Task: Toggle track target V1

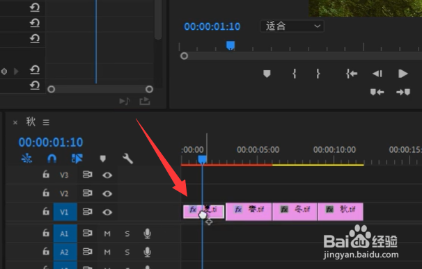Action: tap(65, 212)
